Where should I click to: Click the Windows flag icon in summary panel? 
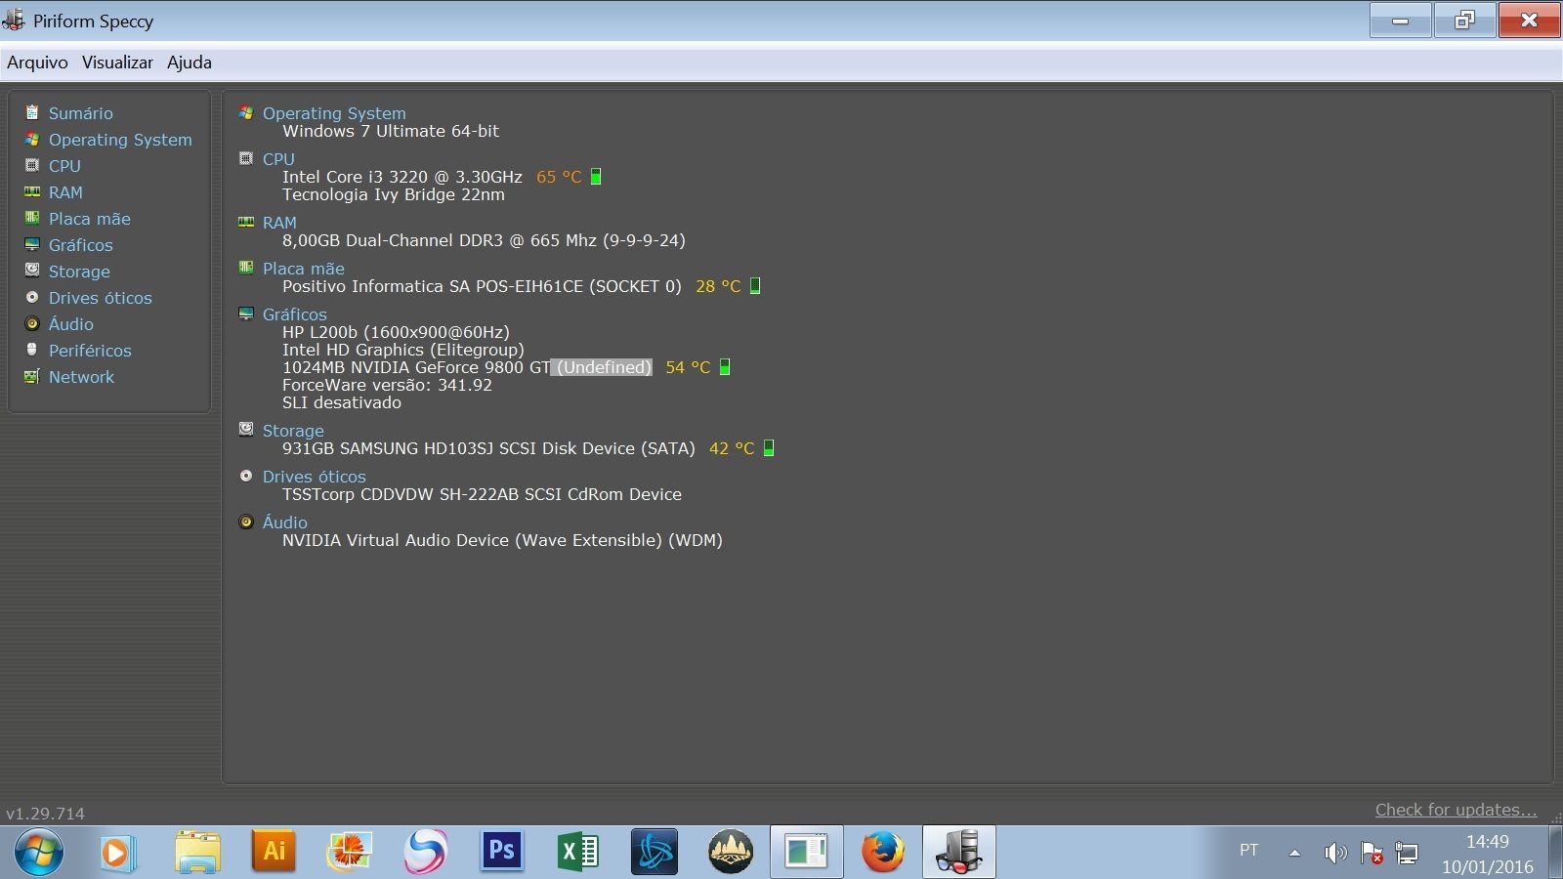pyautogui.click(x=246, y=113)
